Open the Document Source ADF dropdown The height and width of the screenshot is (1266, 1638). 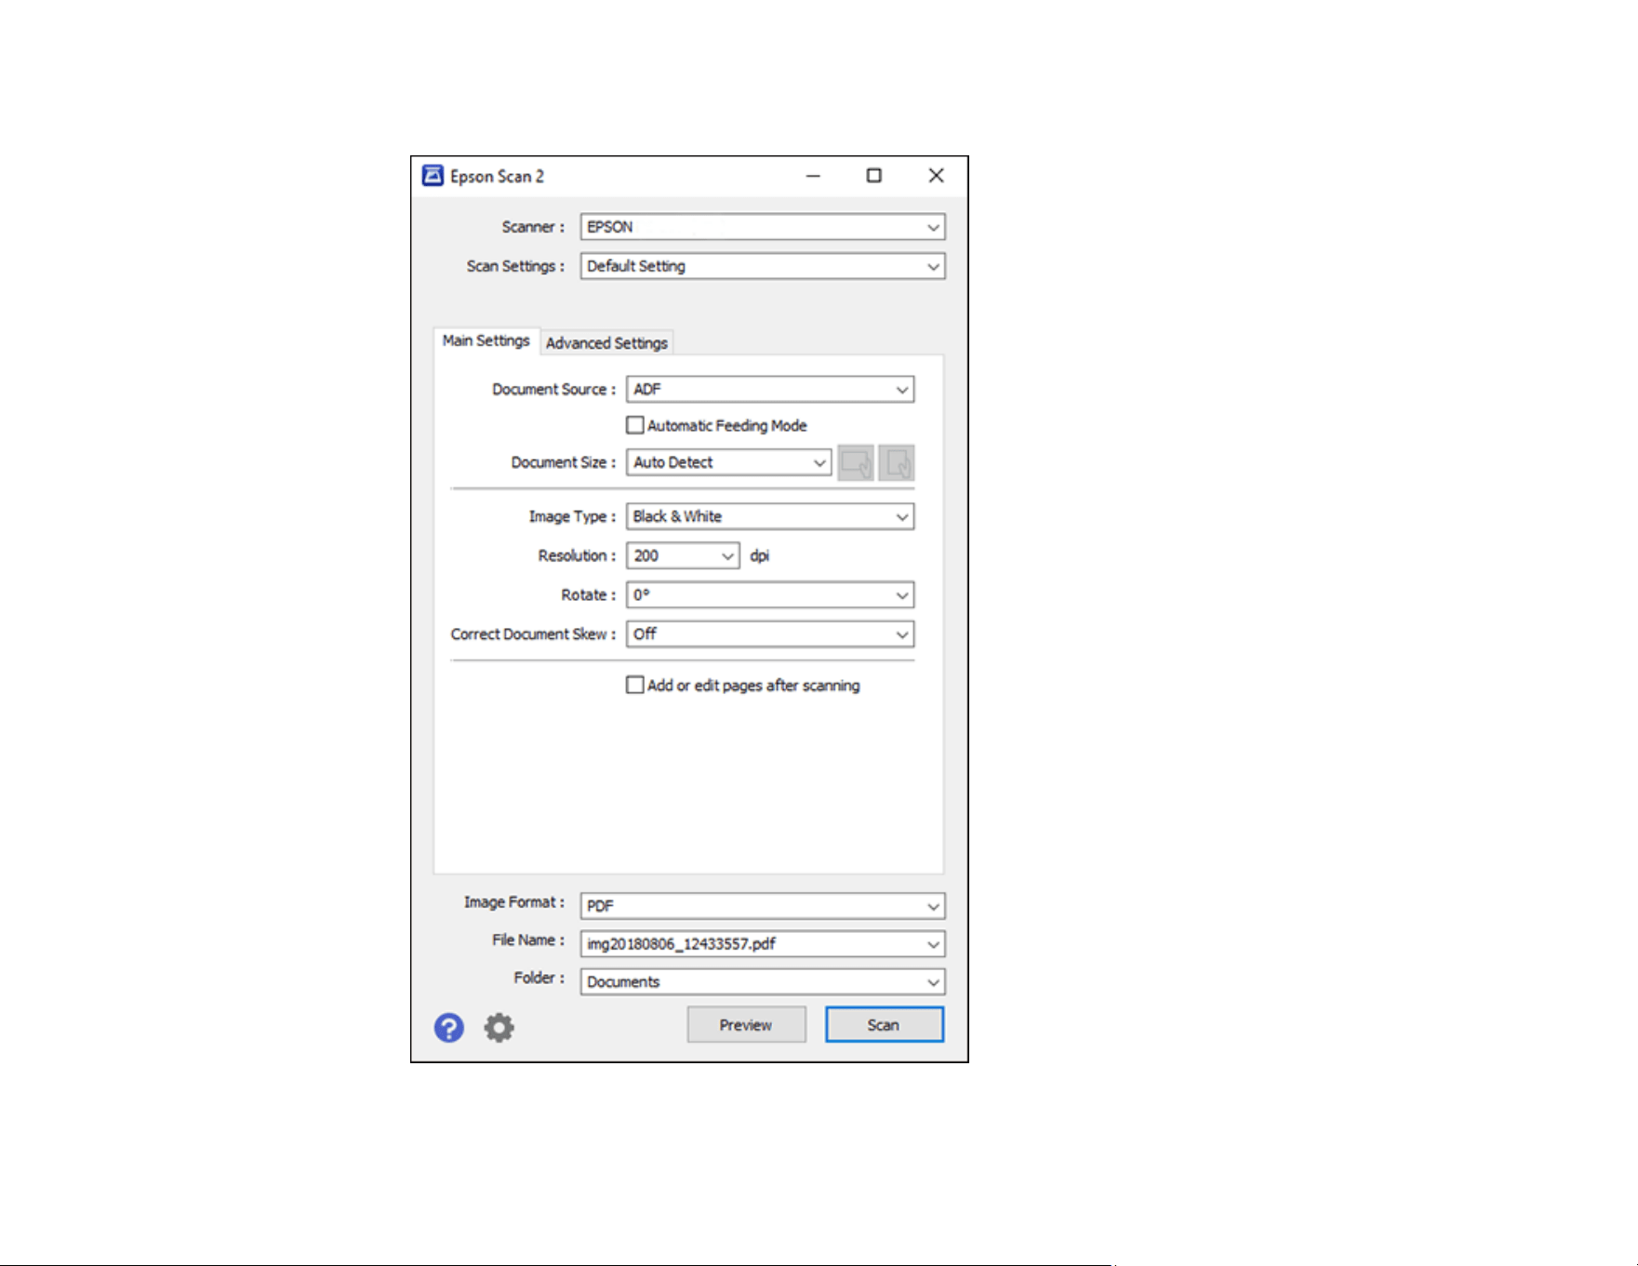click(x=770, y=389)
